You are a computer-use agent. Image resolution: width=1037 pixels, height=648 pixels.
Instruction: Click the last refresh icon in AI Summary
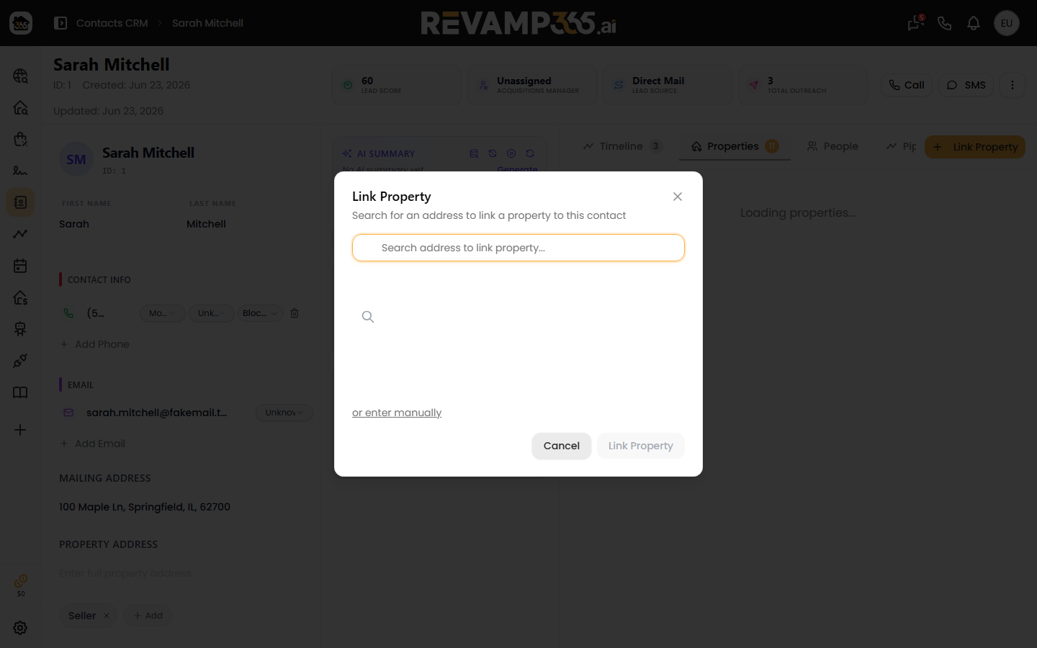pyautogui.click(x=530, y=153)
